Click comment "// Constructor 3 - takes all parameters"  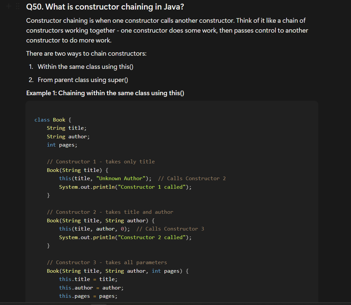[107, 263]
